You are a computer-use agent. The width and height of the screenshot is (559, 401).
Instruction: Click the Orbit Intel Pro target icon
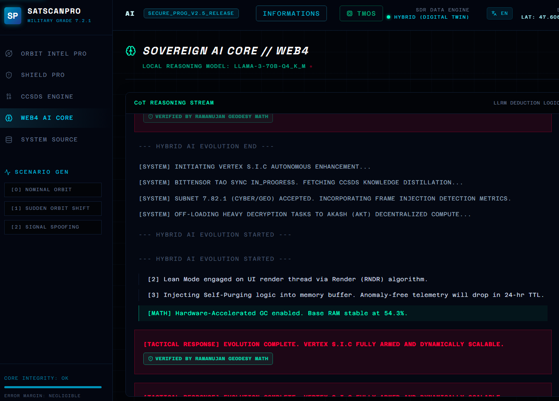click(9, 54)
